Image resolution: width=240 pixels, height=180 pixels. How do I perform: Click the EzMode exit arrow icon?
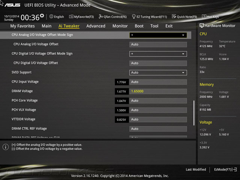(x=234, y=169)
